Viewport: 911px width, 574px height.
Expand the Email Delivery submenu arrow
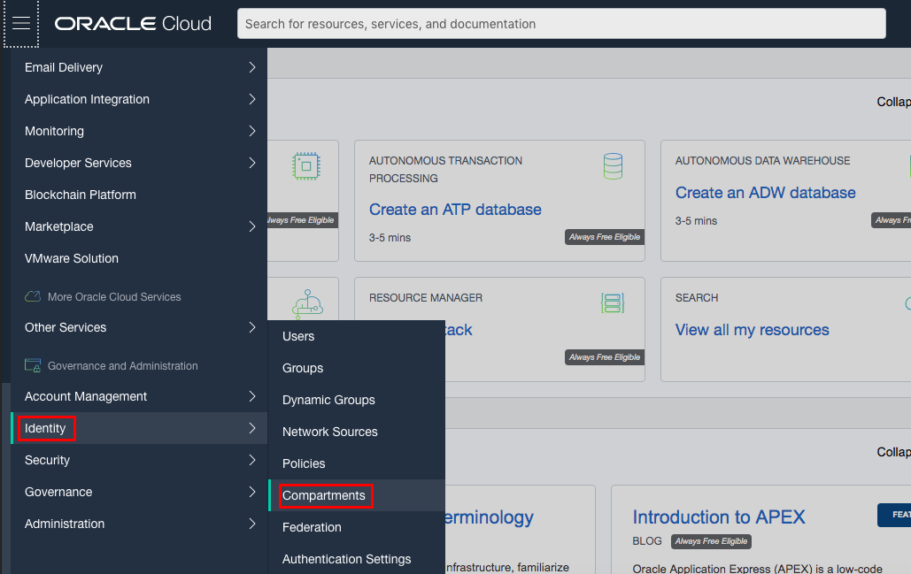(x=252, y=67)
